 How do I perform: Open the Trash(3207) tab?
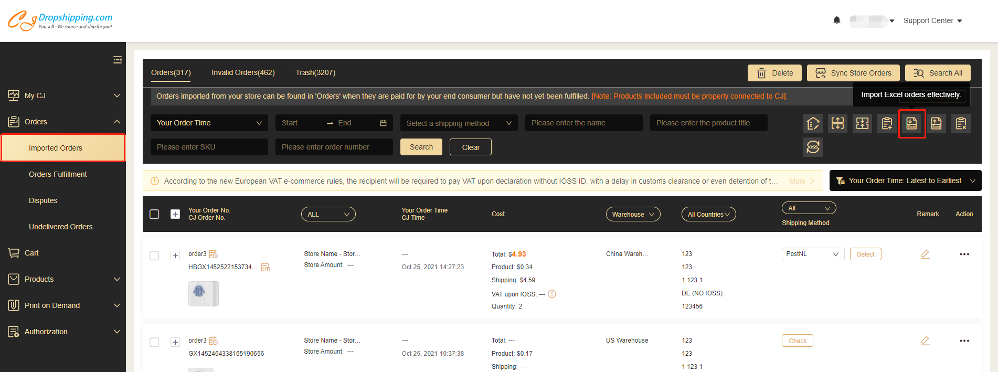tap(315, 73)
